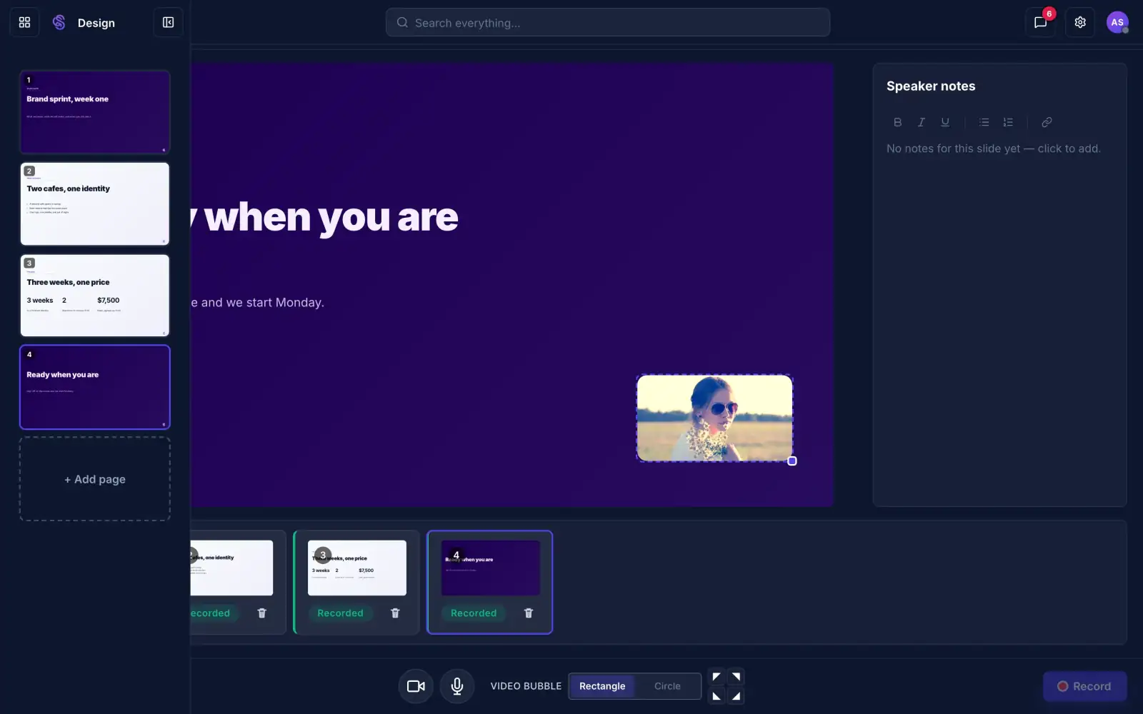The image size is (1143, 714).
Task: Collapse the sidebar panel
Action: [168, 22]
